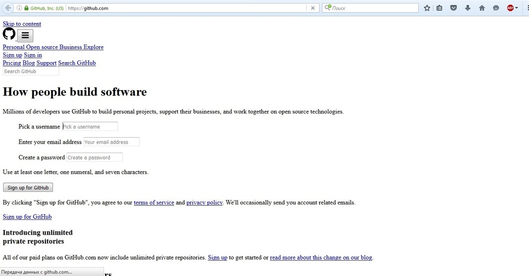Click the How people build software heading
Viewport: 529px width, 276px height.
pyautogui.click(x=75, y=92)
